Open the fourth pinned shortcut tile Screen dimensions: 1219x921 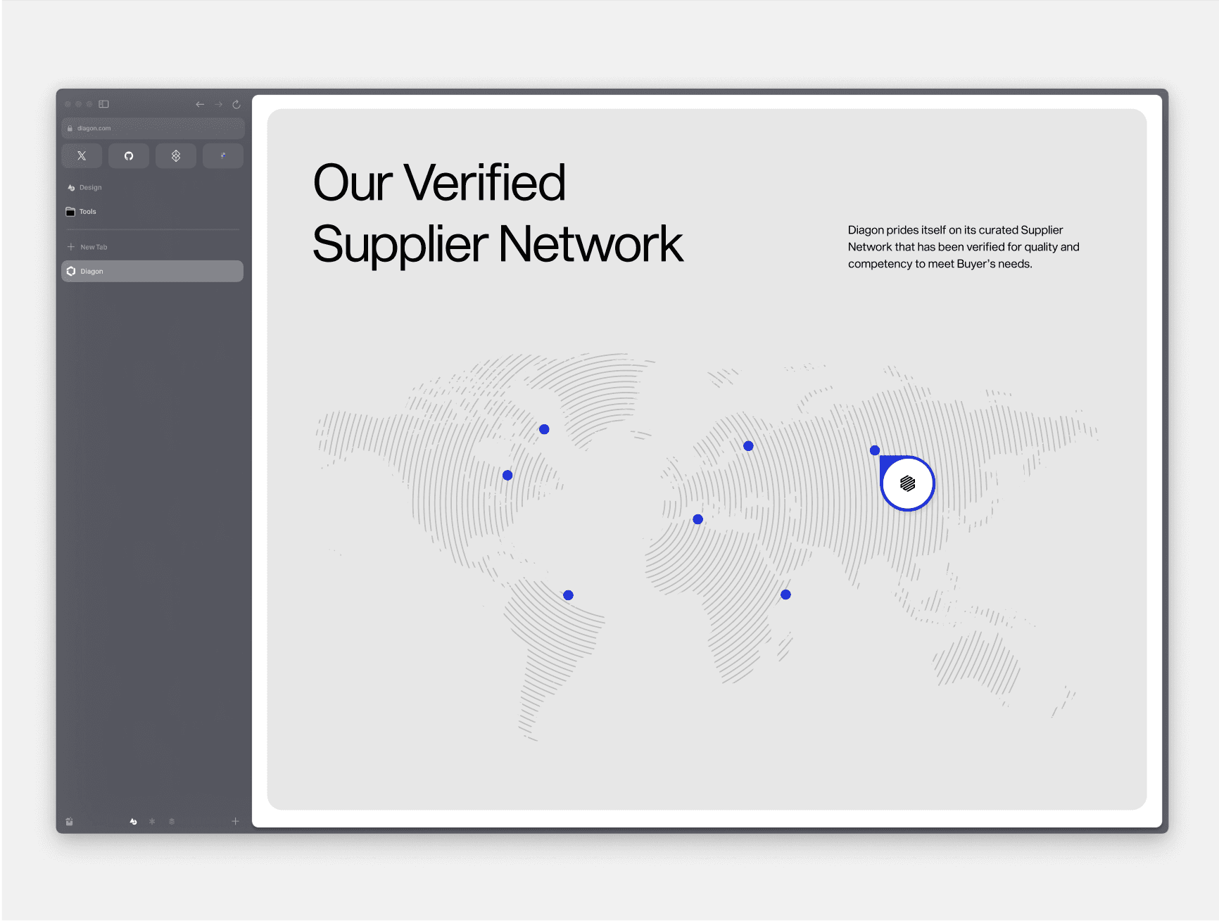[x=222, y=155]
